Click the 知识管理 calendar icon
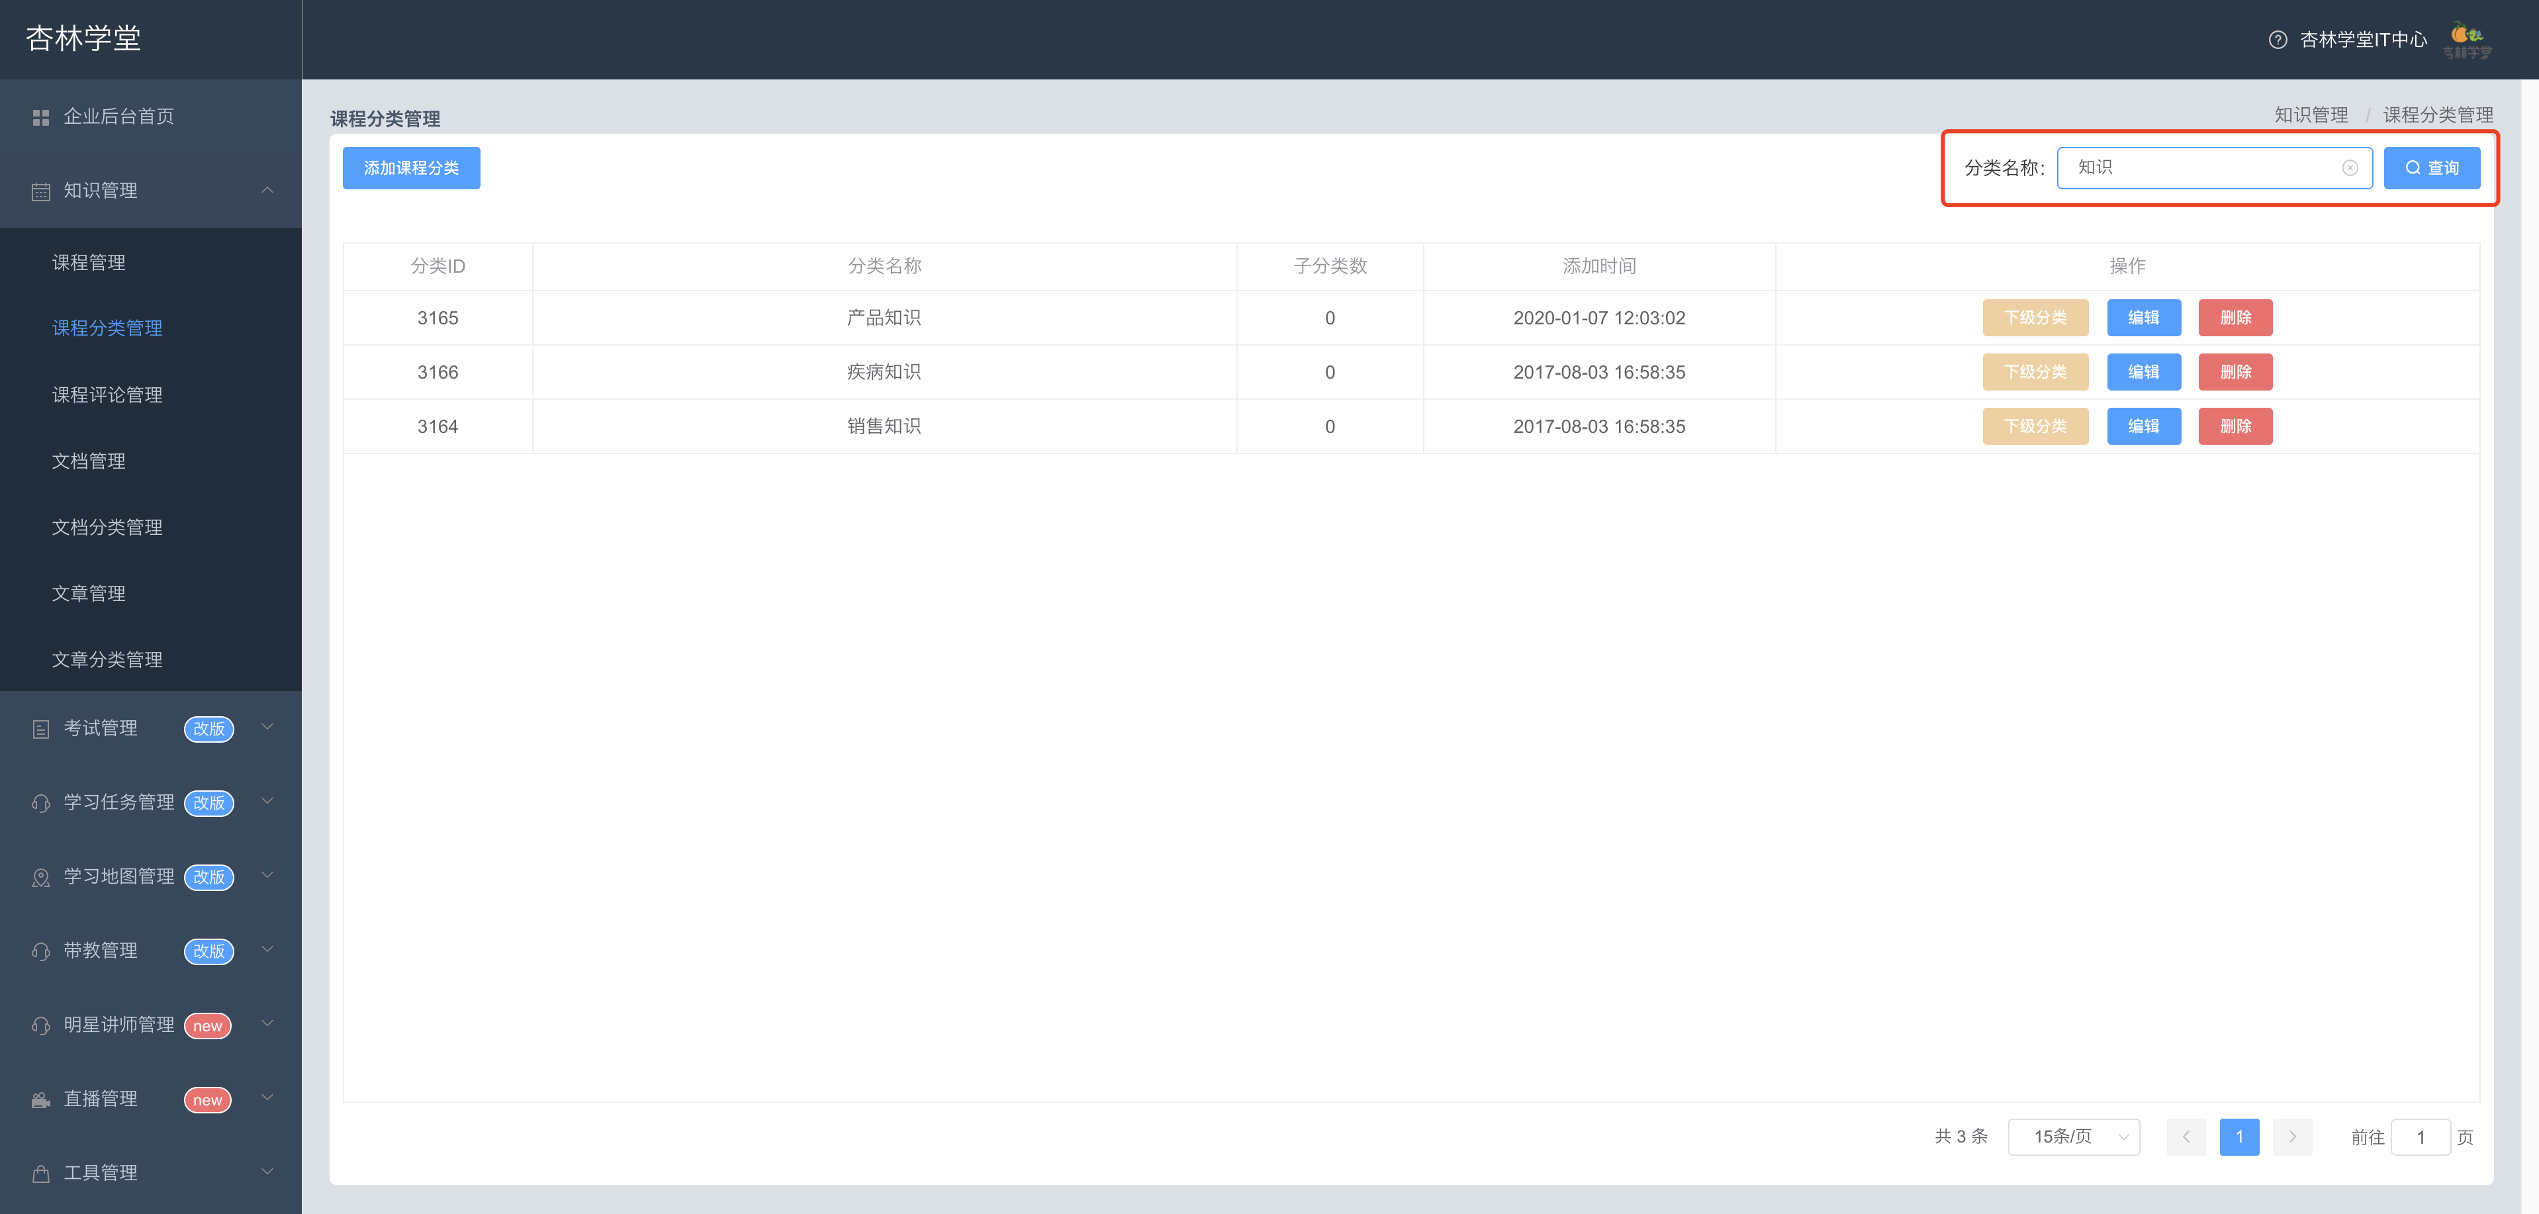2539x1214 pixels. tap(40, 191)
